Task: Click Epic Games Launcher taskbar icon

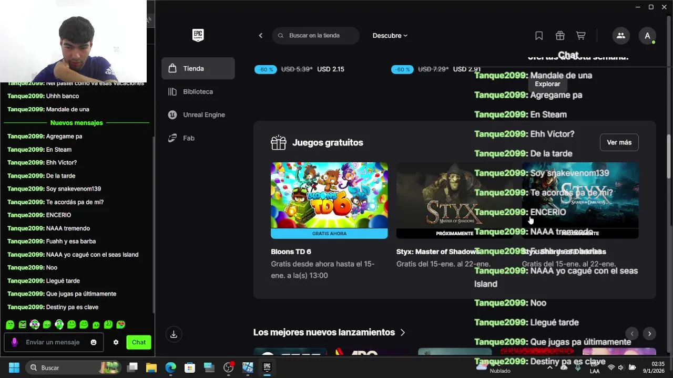Action: point(267,367)
